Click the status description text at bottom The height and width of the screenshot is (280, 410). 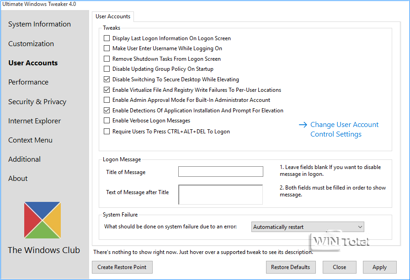[x=203, y=252]
